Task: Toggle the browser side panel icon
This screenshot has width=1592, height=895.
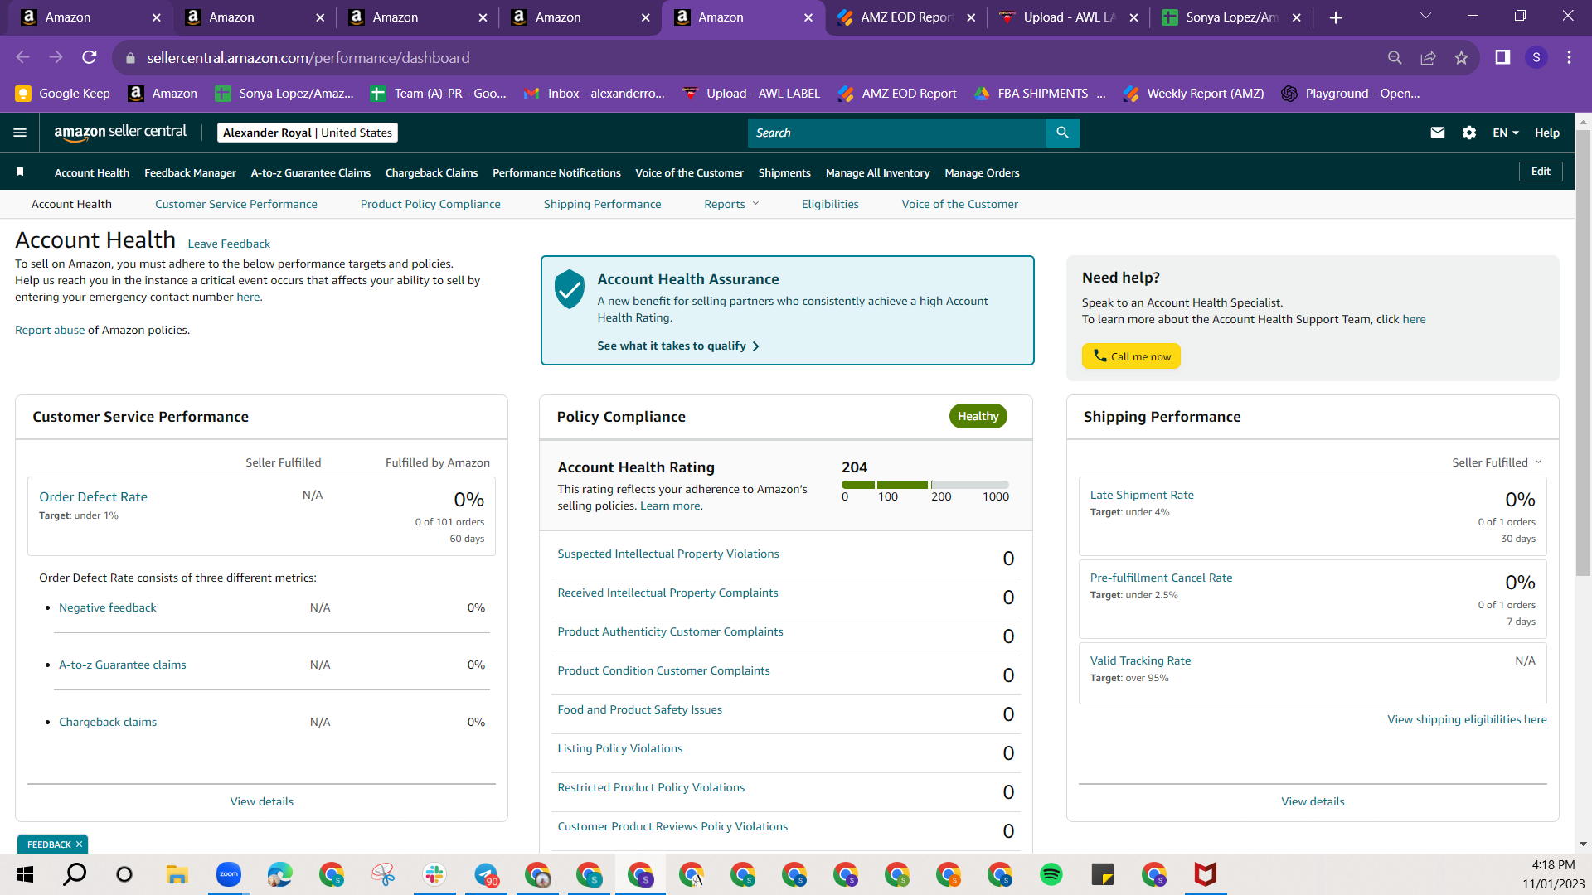Action: click(x=1502, y=57)
